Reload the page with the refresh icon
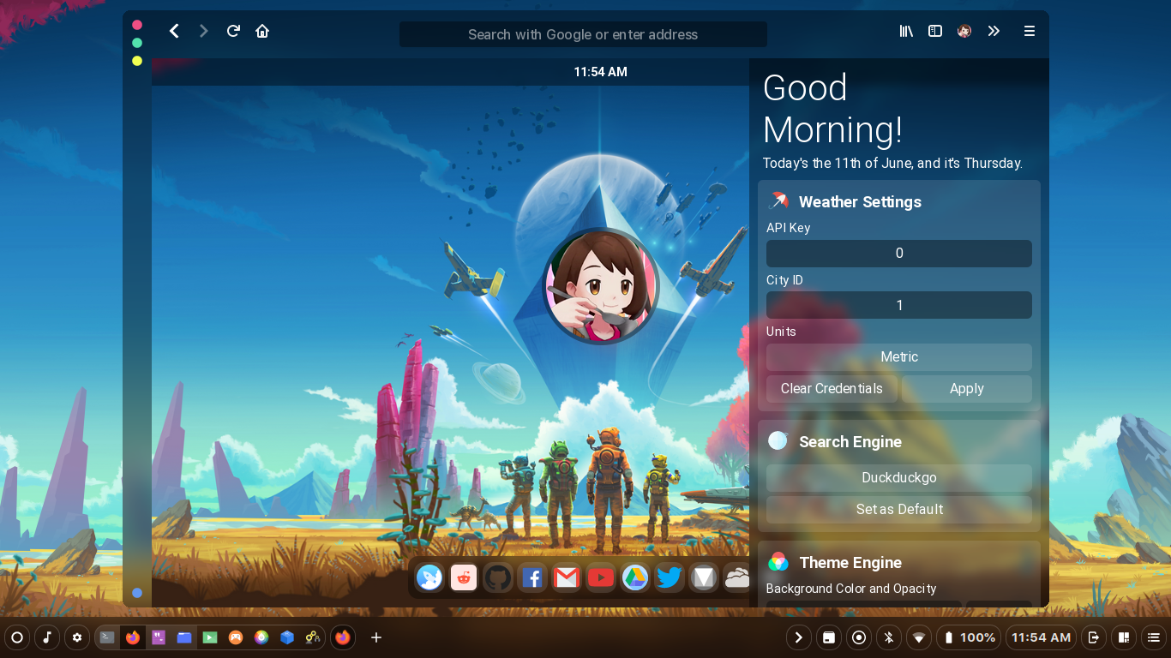Screen dimensions: 1171x658 pyautogui.click(x=232, y=31)
